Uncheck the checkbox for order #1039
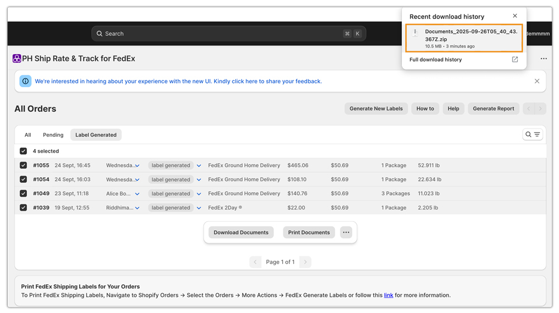The image size is (559, 313). (x=23, y=207)
